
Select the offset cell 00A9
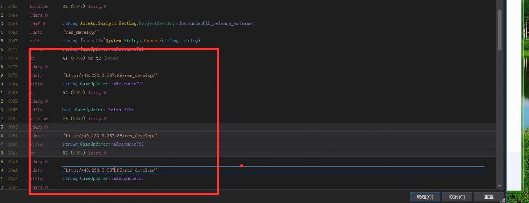coord(13,162)
